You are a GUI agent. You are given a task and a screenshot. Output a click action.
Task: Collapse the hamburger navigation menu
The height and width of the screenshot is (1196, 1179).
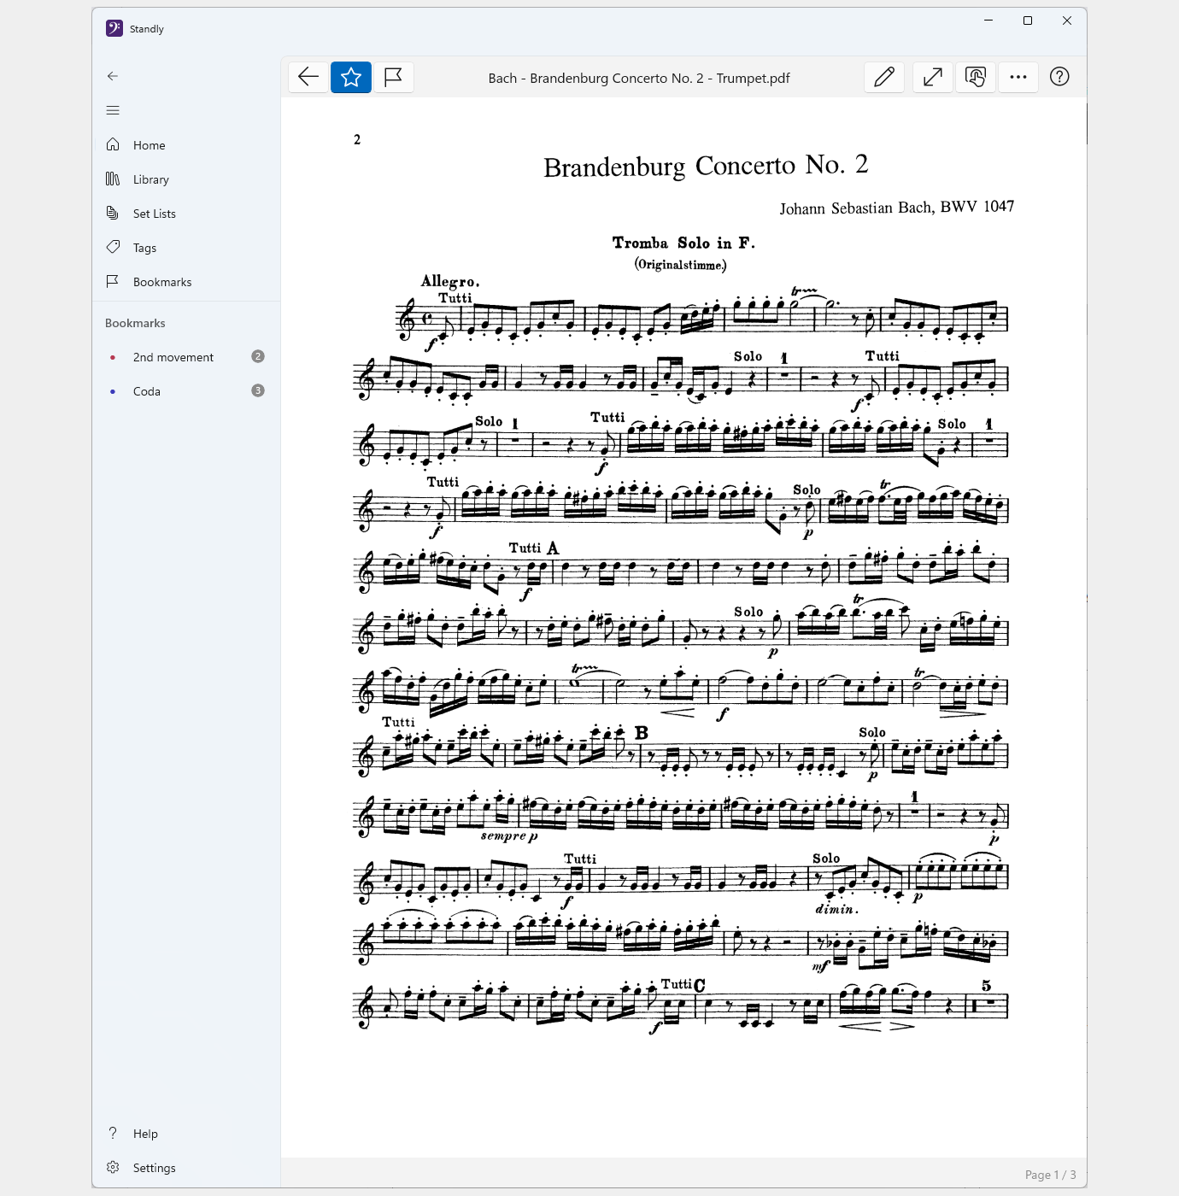click(x=113, y=110)
